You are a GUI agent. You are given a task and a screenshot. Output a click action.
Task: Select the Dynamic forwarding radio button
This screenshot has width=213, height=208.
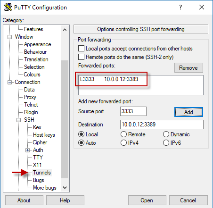[x=166, y=134]
